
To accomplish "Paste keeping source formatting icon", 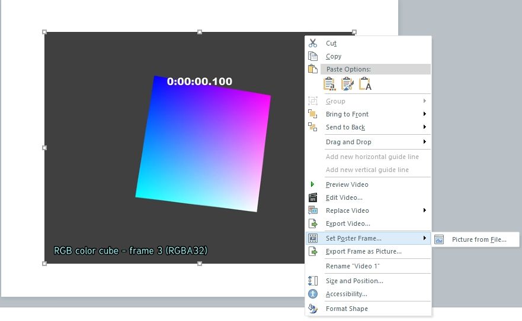I will [347, 84].
